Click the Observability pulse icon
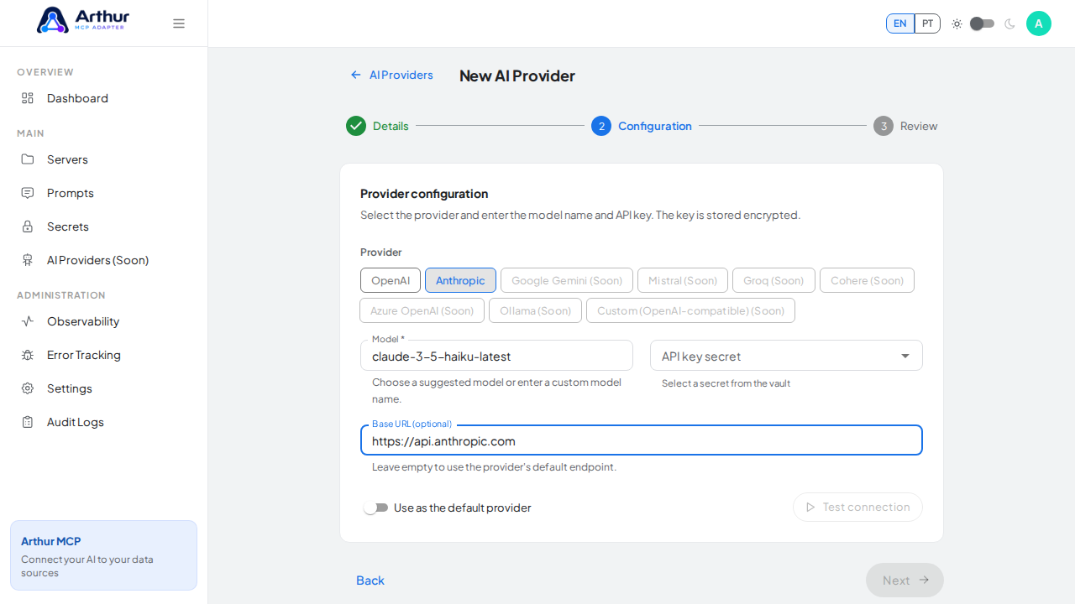Screen dimensions: 1075x604 click(x=28, y=321)
